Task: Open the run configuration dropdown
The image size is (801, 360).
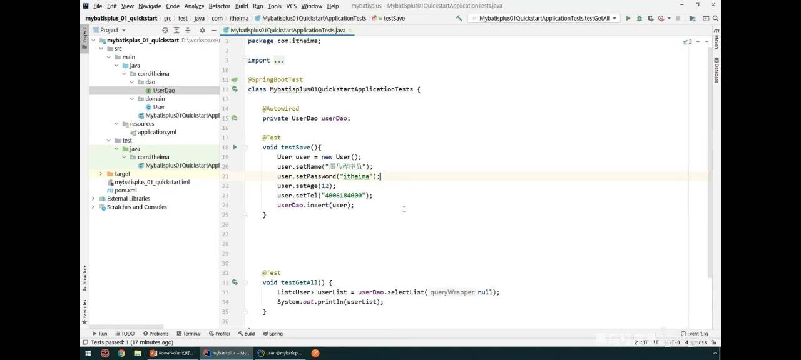Action: pos(544,19)
